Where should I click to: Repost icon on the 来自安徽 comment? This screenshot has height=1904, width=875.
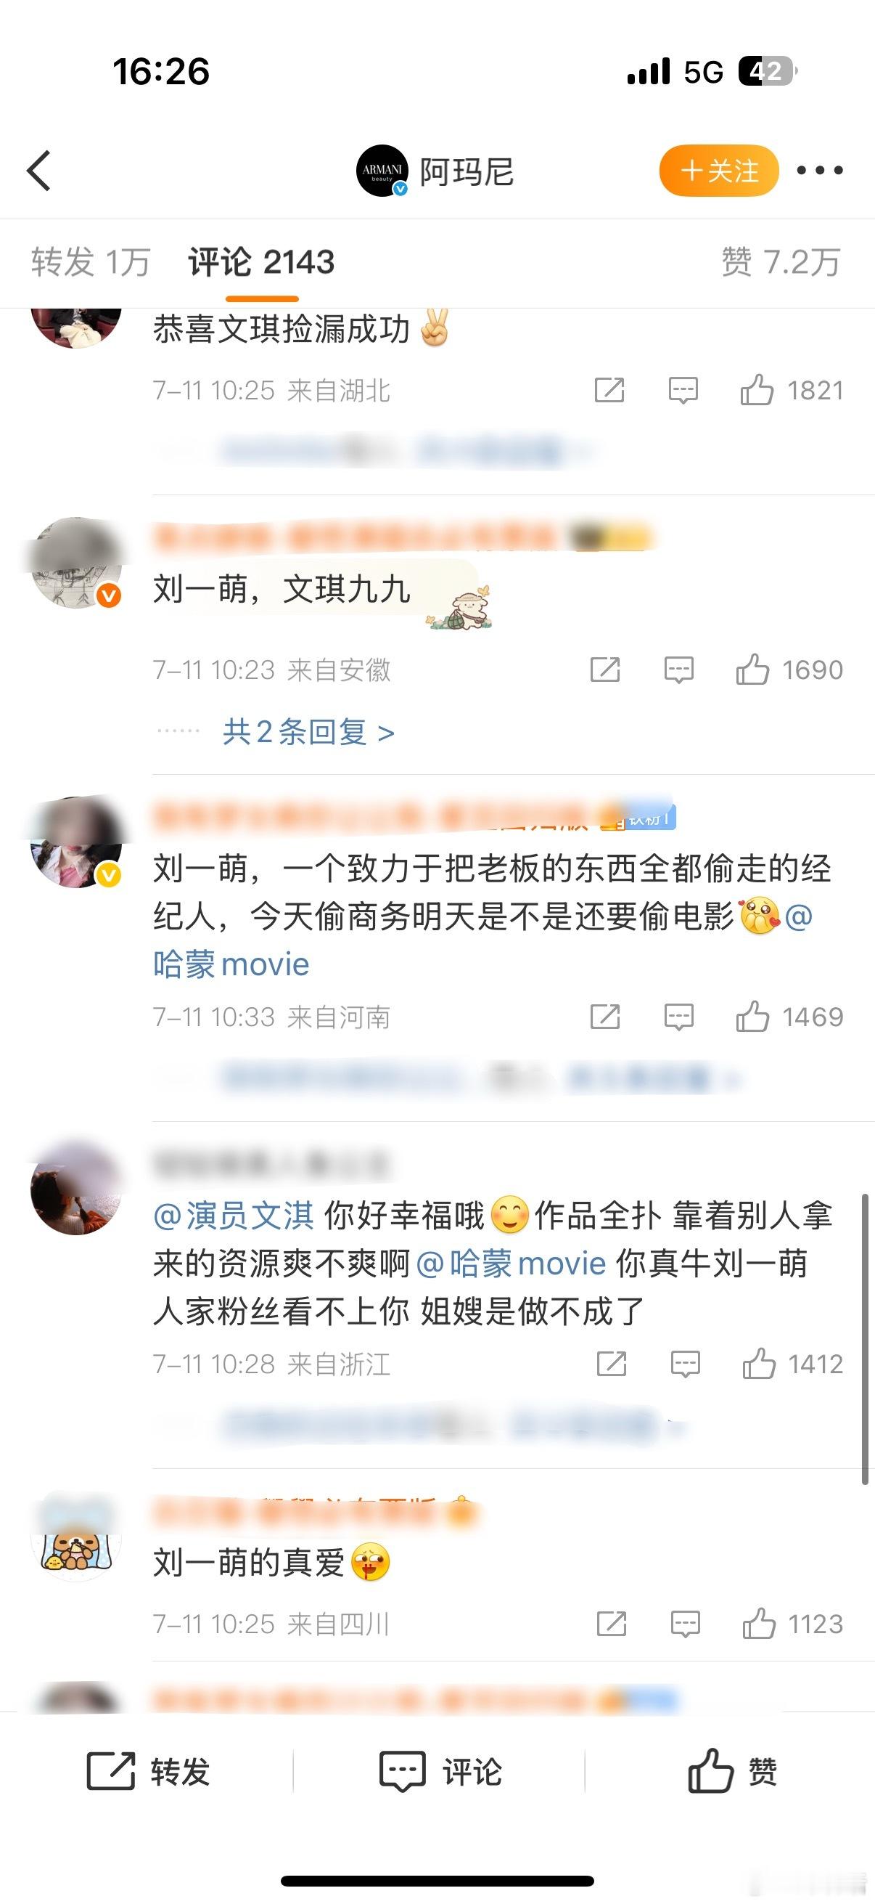pos(605,670)
